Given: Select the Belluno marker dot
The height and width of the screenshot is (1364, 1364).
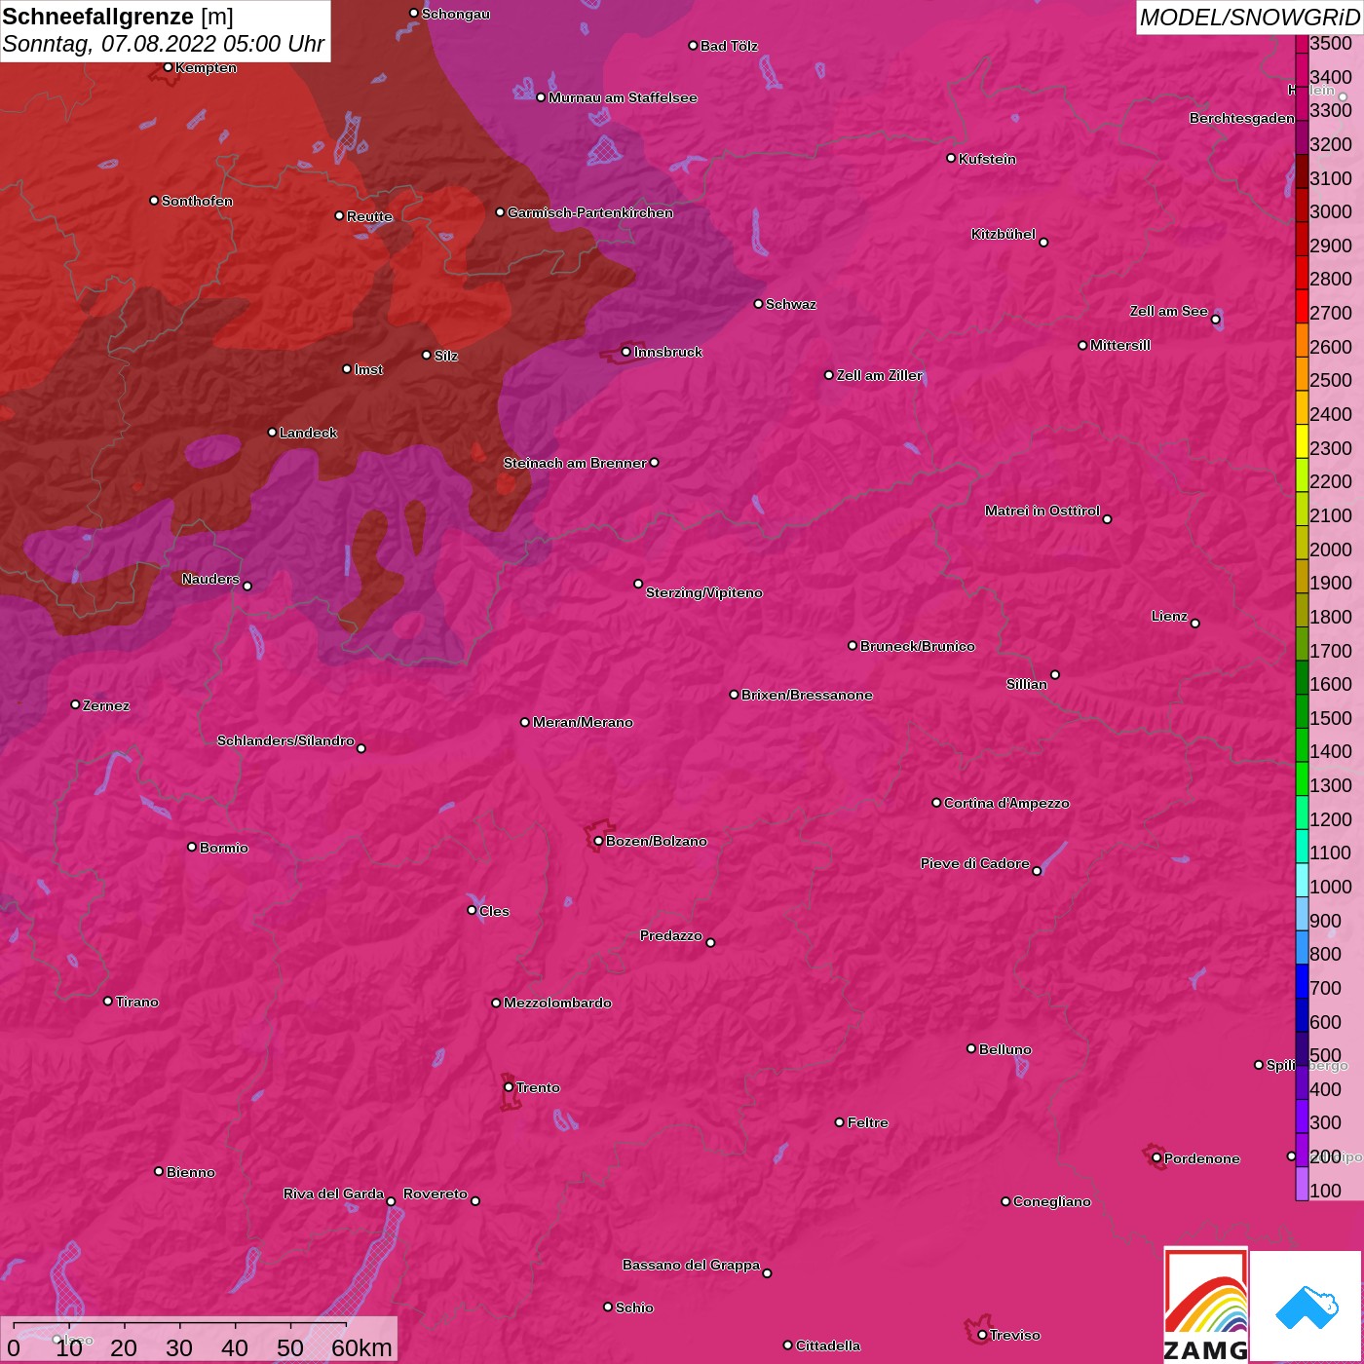Looking at the screenshot, I should (x=970, y=1048).
